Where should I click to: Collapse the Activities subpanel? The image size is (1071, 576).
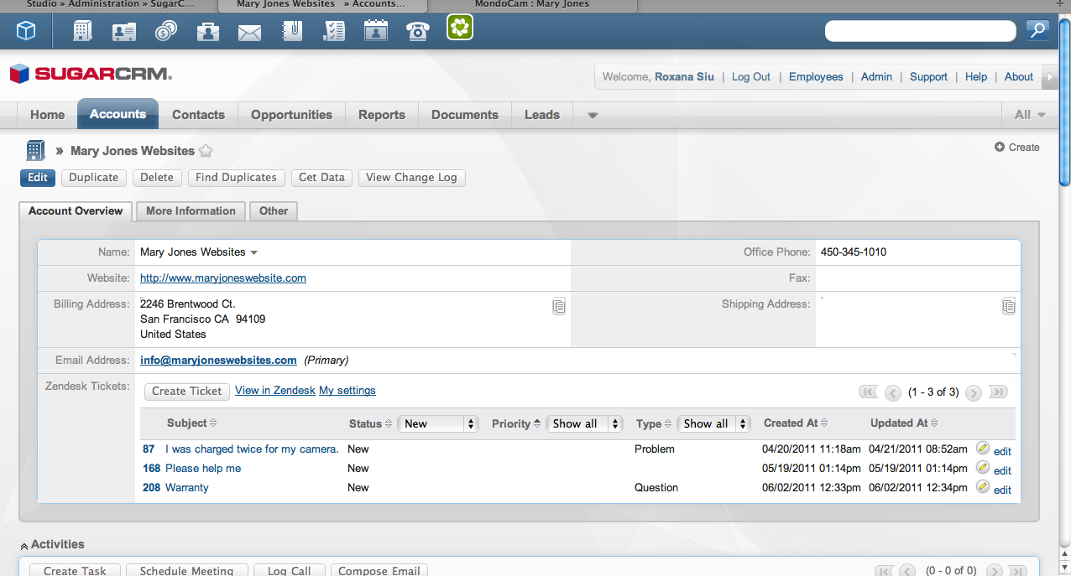pos(25,545)
